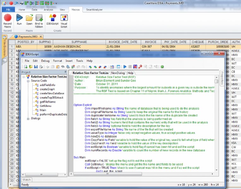Open Debug menu in IDEAScript window

[45, 61]
